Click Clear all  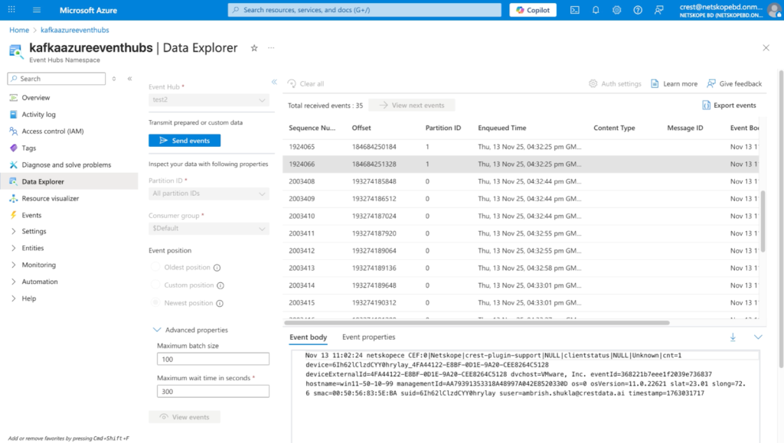click(x=306, y=83)
